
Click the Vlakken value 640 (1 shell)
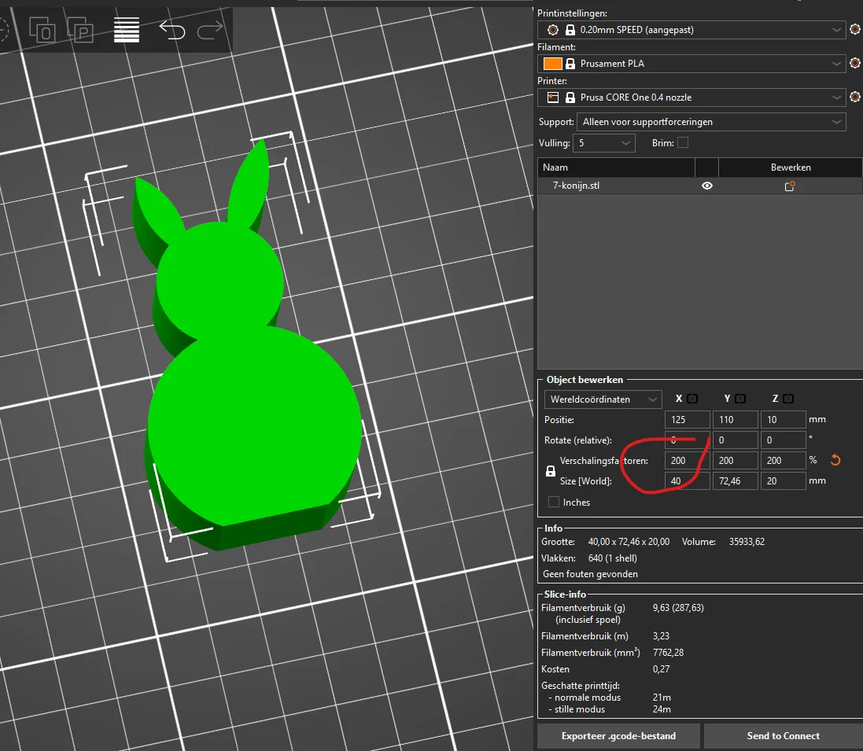(613, 558)
